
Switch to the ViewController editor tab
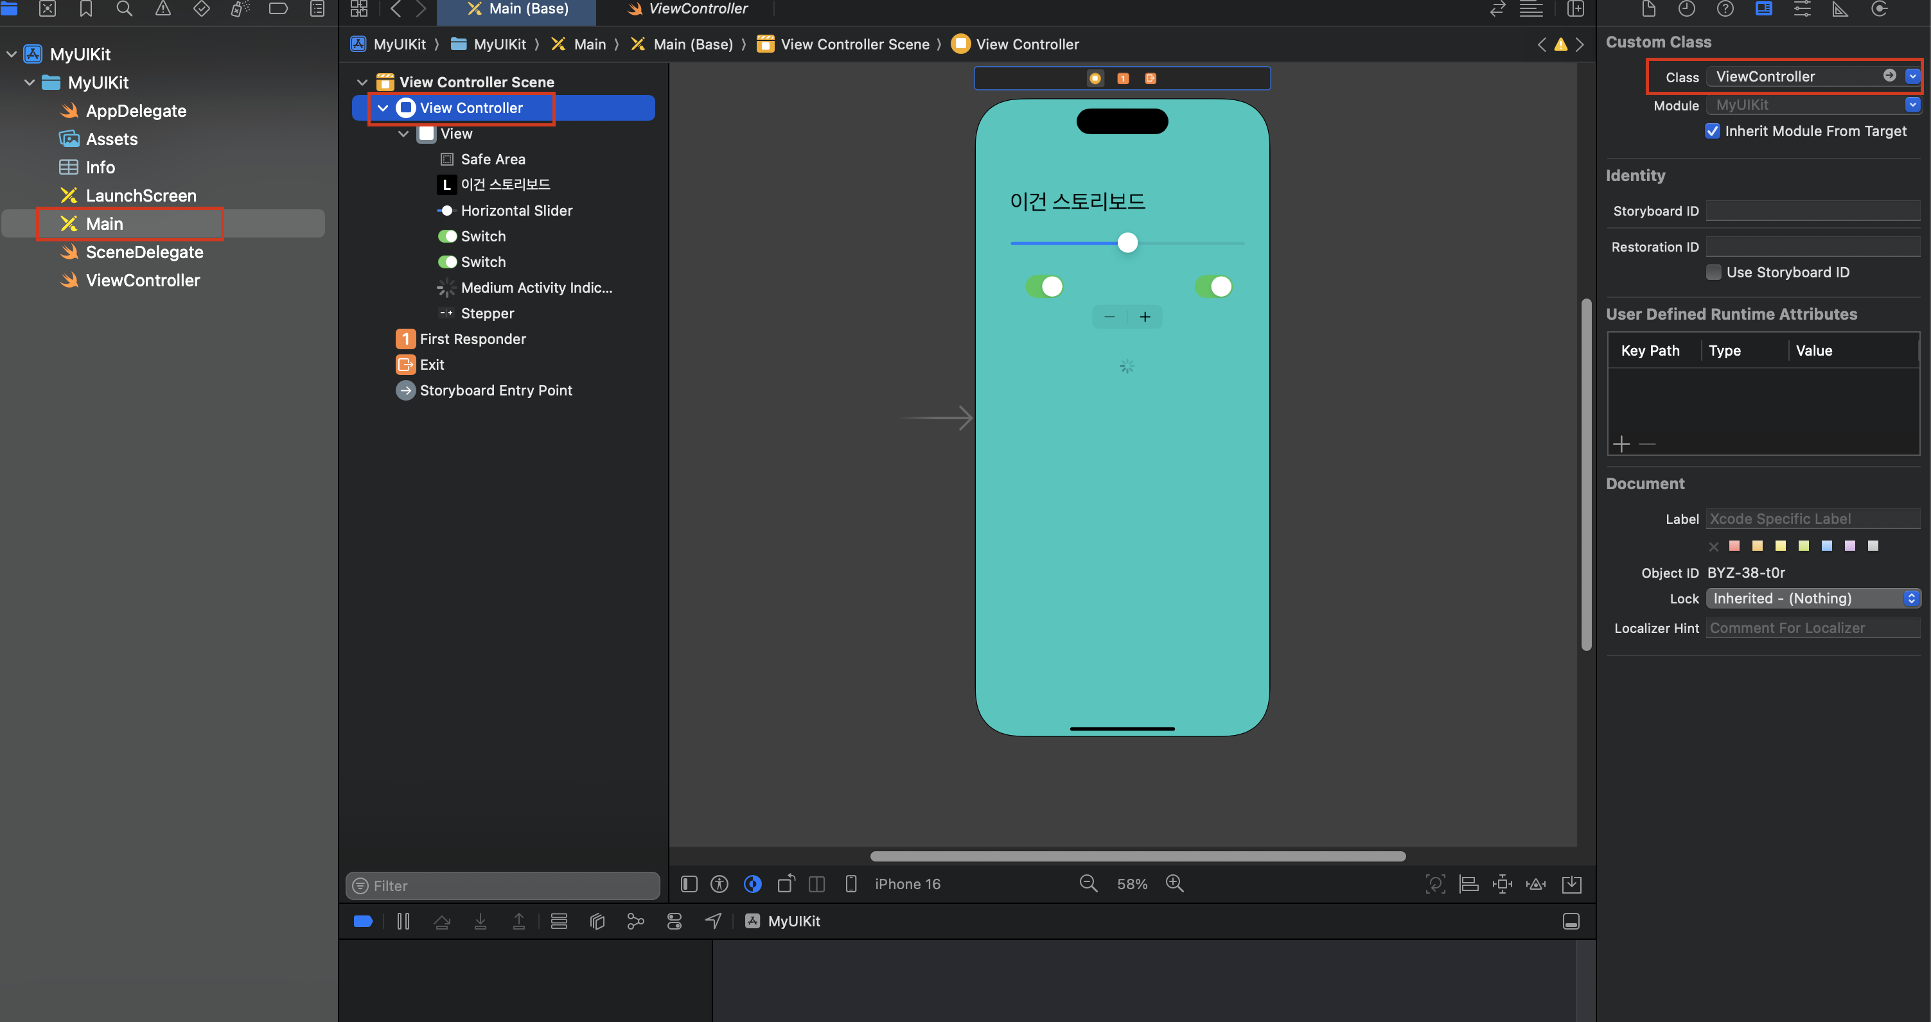[688, 9]
